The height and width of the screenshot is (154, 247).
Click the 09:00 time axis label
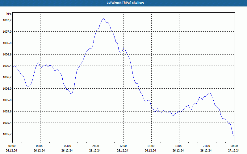pos(96,146)
